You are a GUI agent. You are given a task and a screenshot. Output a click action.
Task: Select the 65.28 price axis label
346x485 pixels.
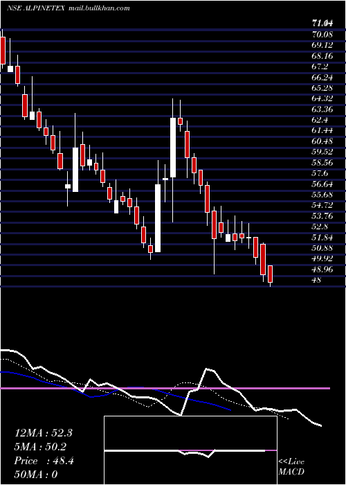(x=322, y=88)
